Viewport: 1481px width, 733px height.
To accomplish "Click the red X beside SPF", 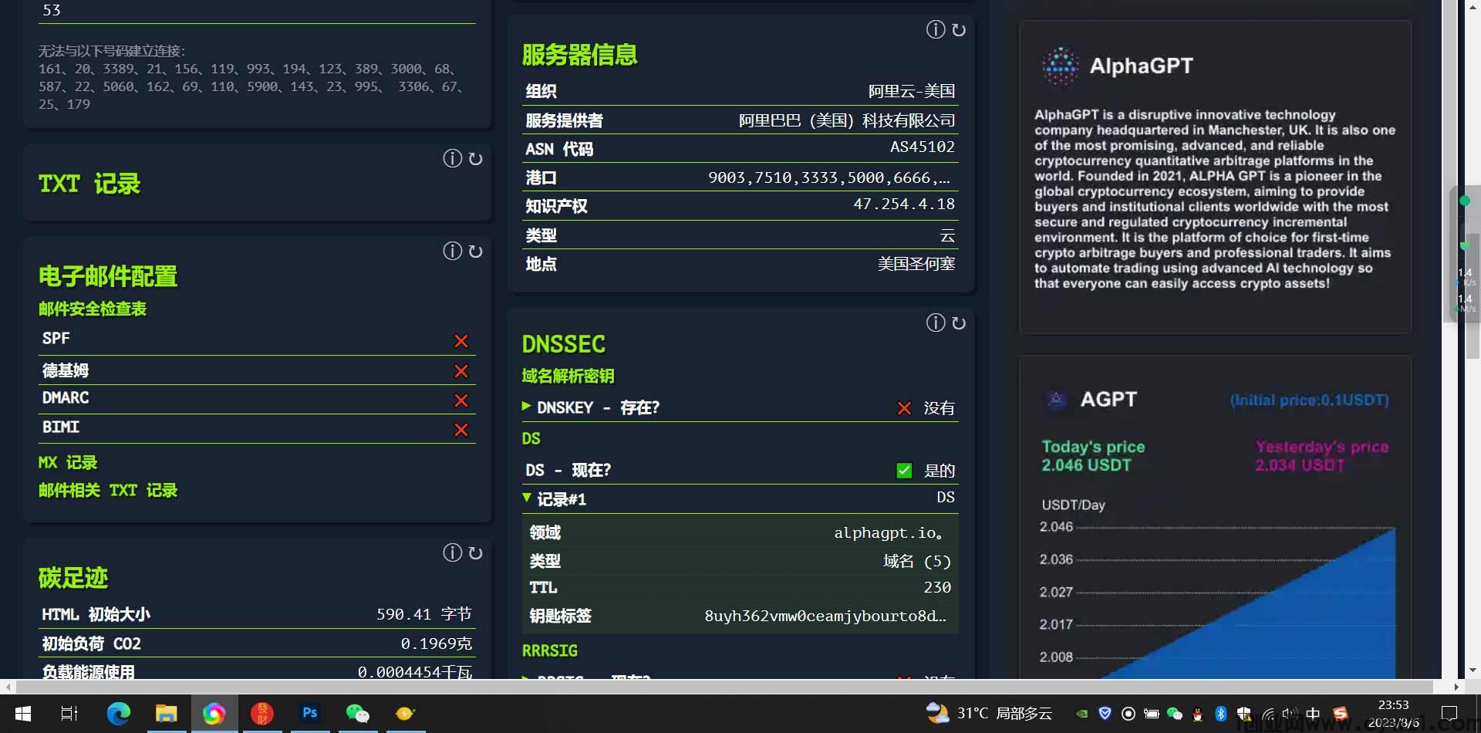I will tap(461, 341).
